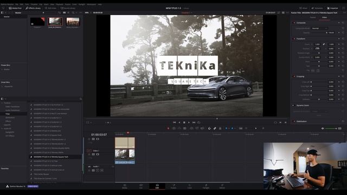This screenshot has width=347, height=195.
Task: Click the Replace Clip toolbar icon
Action: [202, 128]
